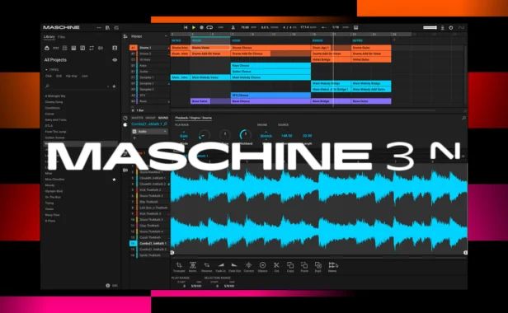Image resolution: width=508 pixels, height=313 pixels.
Task: Apply Fade Out to the sample
Action: pyautogui.click(x=234, y=265)
